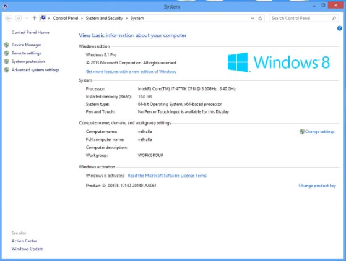Click the Intel Core i7-4770K processor value

point(187,89)
